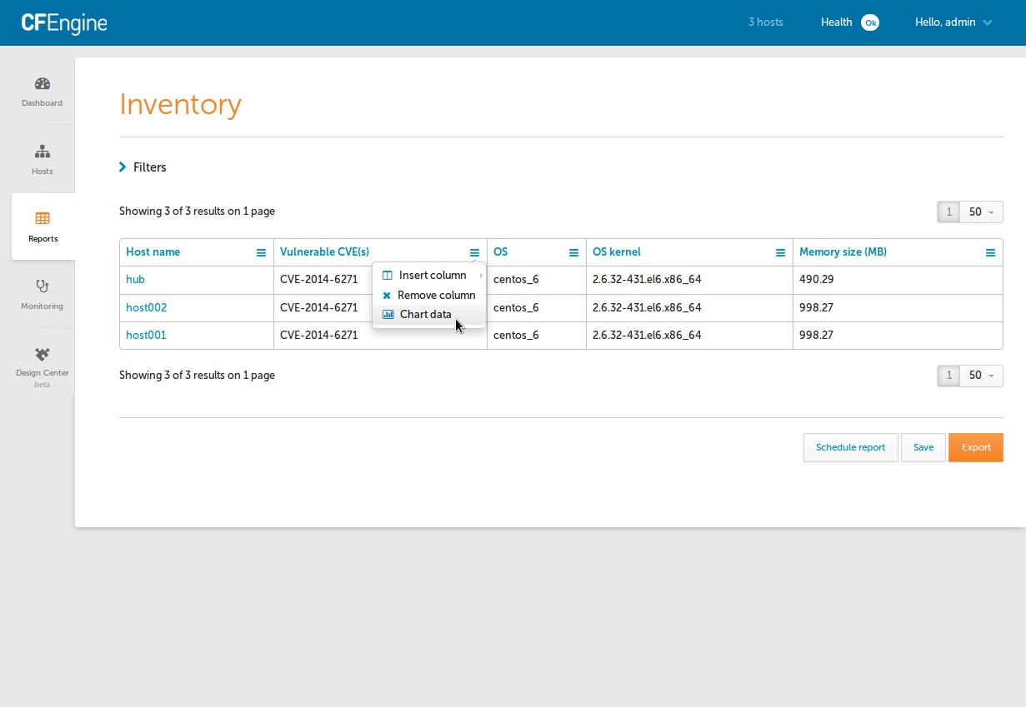
Task: Open Monitoring from the sidebar
Action: (43, 295)
